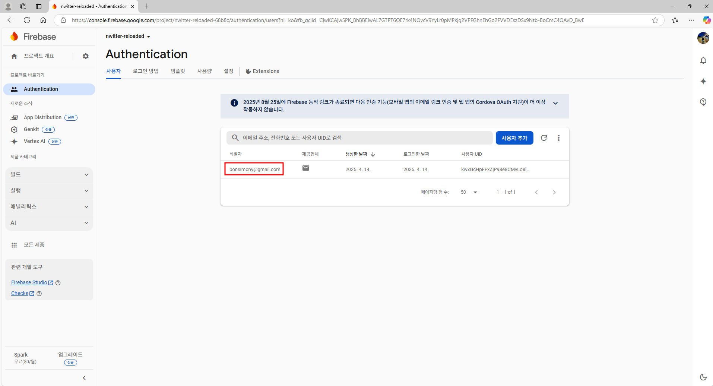Click the address bar URL
The width and height of the screenshot is (713, 386).
coord(328,20)
